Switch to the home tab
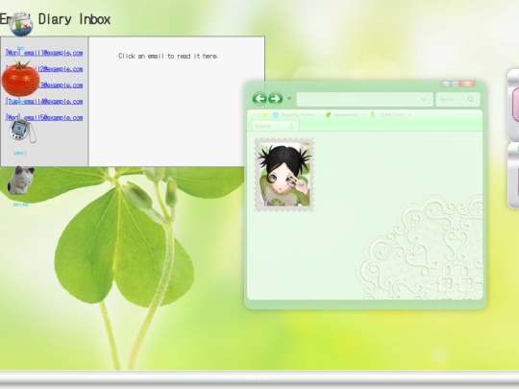The image size is (519, 389). point(275,126)
